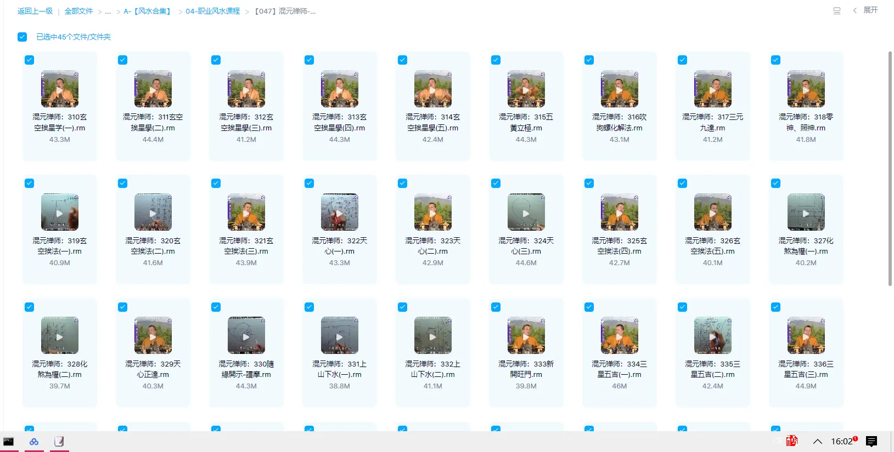Viewport: 894px width, 452px height.
Task: Open Baidu Netdisk cloud icon in taskbar
Action: [x=34, y=442]
